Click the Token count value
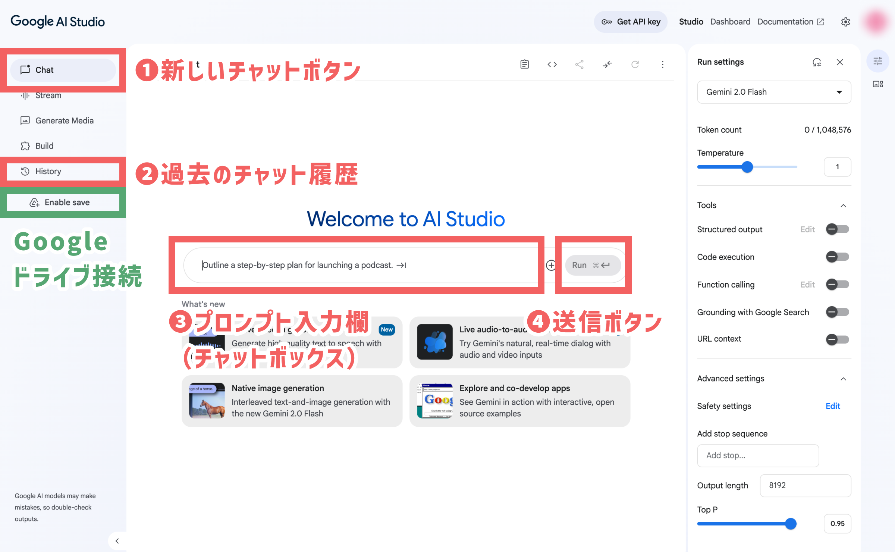Image resolution: width=895 pixels, height=552 pixels. pos(828,130)
